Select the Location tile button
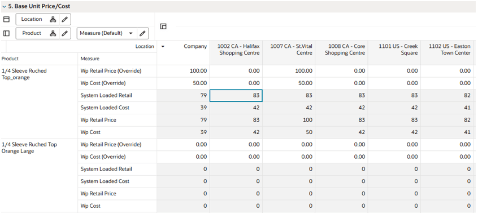 coord(32,19)
